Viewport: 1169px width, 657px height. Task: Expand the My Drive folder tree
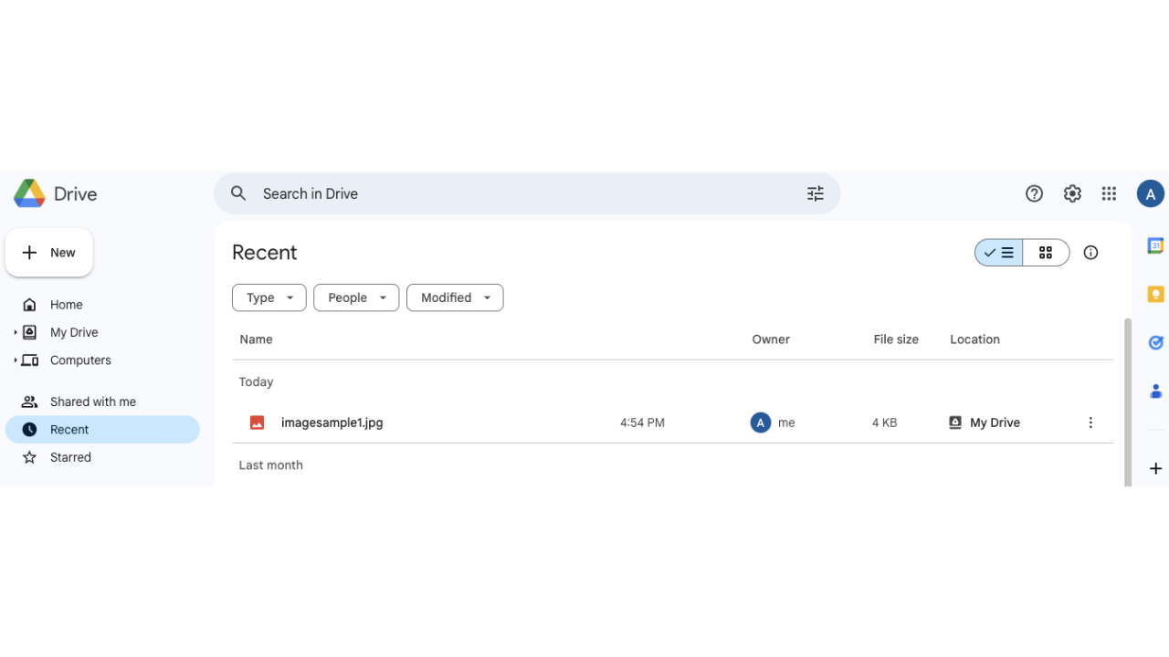[16, 332]
